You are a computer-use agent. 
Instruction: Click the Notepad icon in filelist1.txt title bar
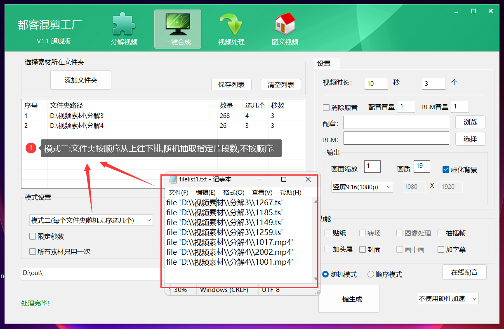tap(173, 179)
